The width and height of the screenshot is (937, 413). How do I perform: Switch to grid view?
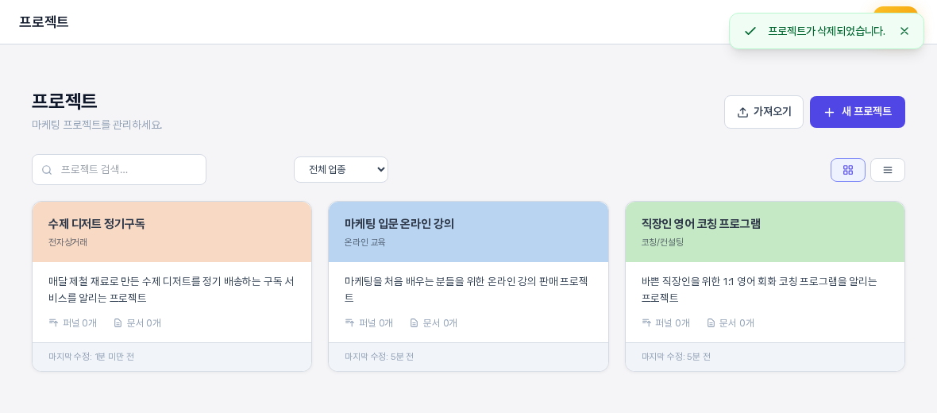click(848, 170)
